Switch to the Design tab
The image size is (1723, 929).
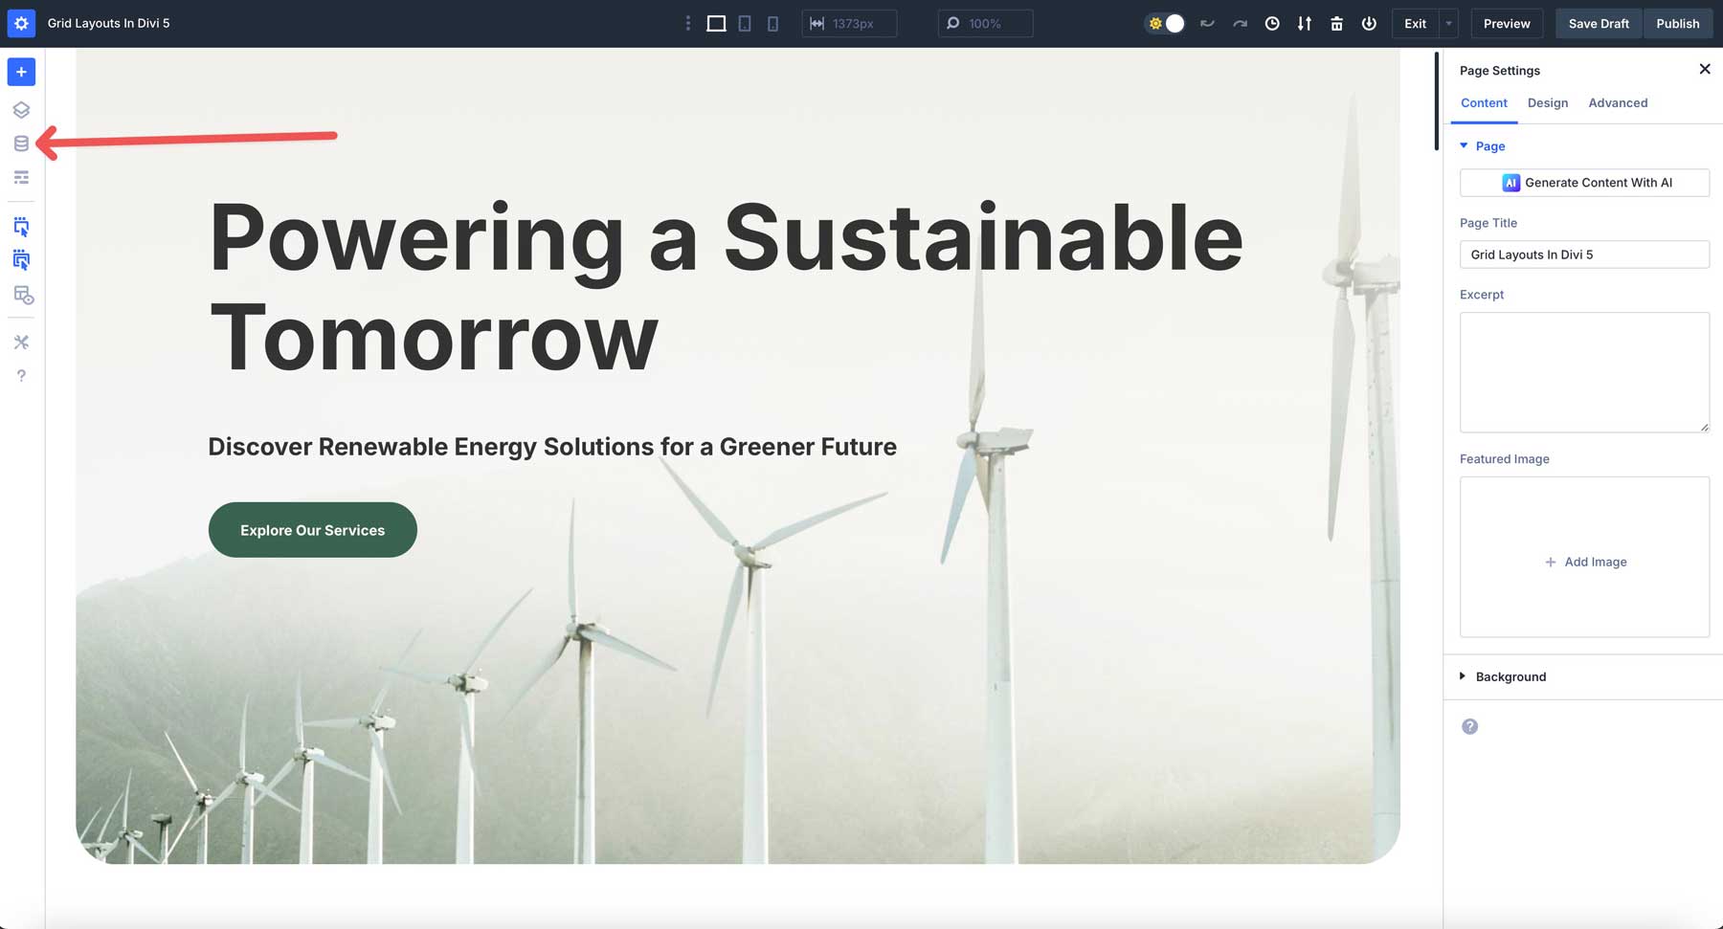point(1547,103)
